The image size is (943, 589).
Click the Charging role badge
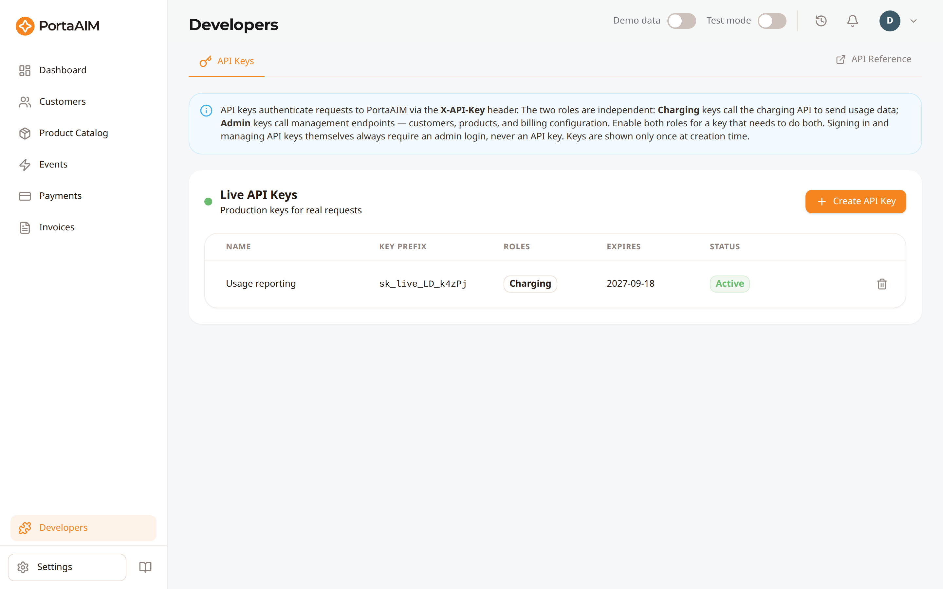click(x=530, y=284)
